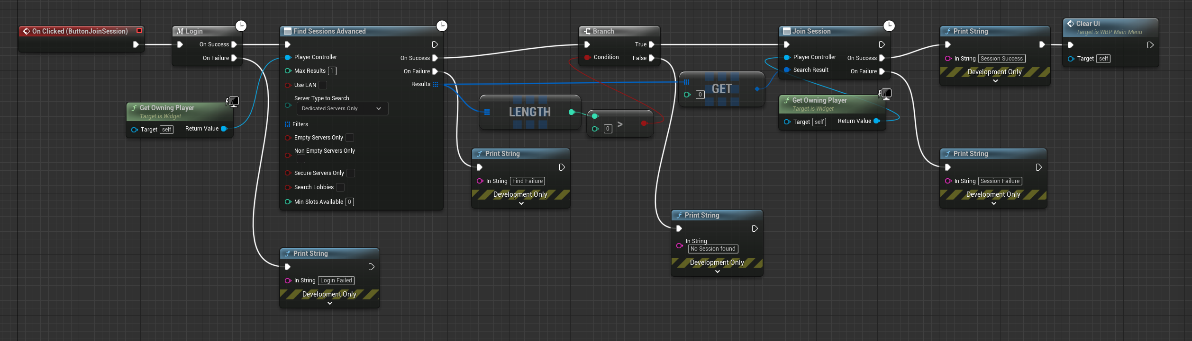Click Return Value pin wired to Find Sessions Advanced
The image size is (1192, 341).
pos(224,129)
